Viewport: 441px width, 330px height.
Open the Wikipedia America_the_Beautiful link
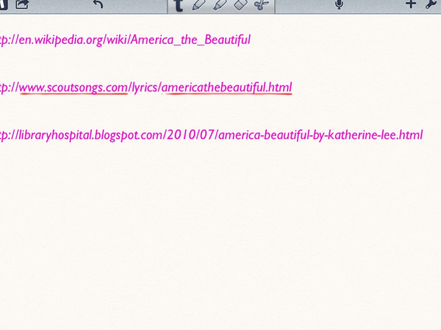tap(125, 40)
